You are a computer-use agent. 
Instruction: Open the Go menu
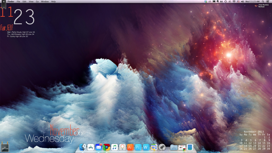[x=37, y=2]
